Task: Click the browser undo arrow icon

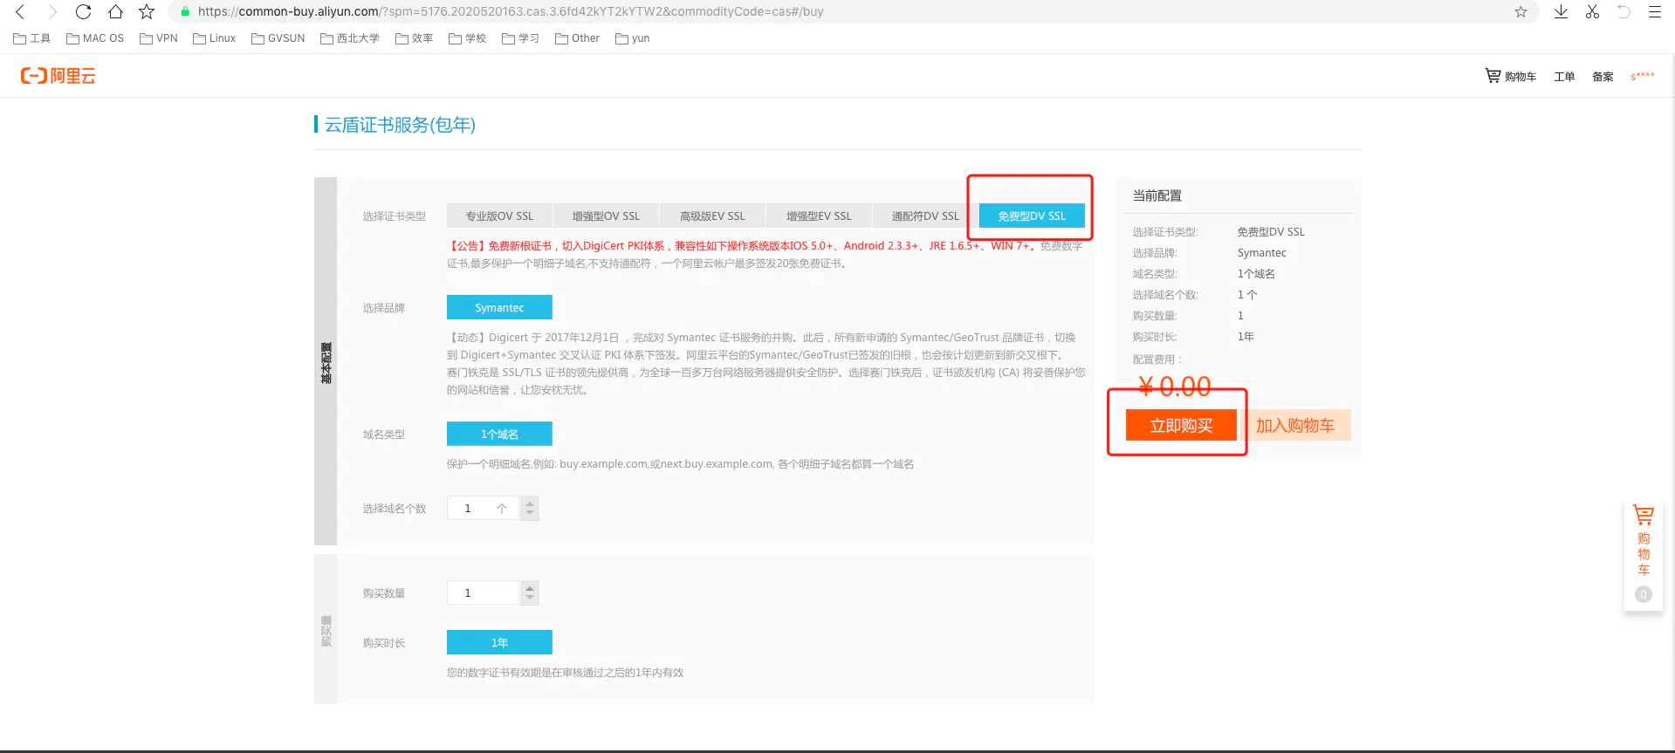Action: tap(1624, 11)
